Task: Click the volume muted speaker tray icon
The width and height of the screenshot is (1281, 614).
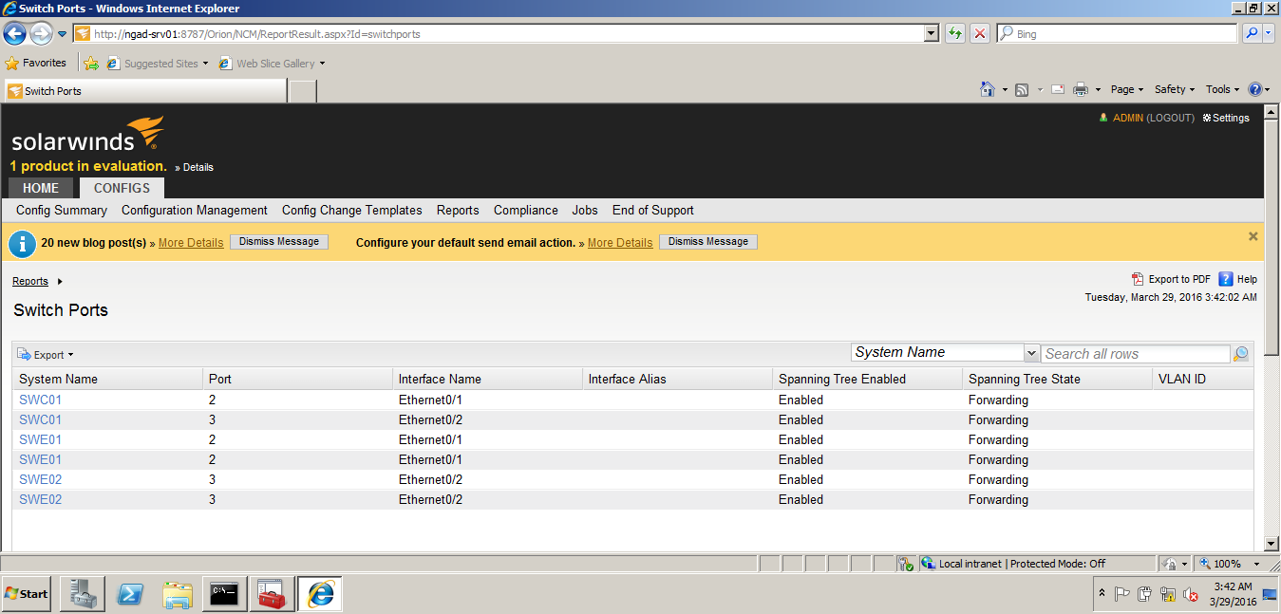Action: coord(1190,595)
